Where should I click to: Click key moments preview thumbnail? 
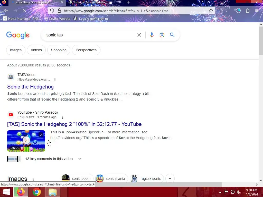[13, 159]
